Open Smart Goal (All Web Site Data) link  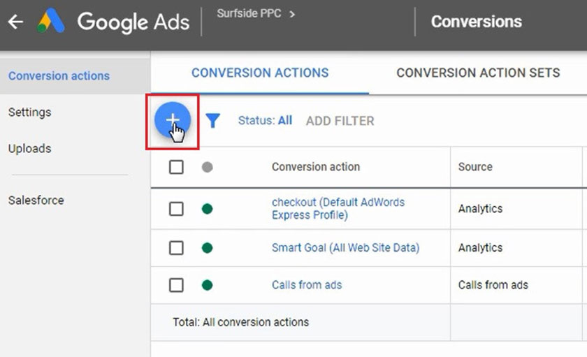(x=345, y=247)
